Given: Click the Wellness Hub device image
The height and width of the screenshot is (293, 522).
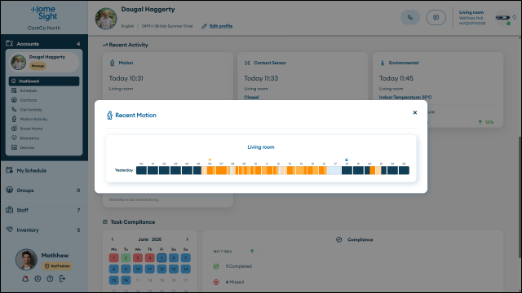Looking at the screenshot, I should (x=502, y=18).
